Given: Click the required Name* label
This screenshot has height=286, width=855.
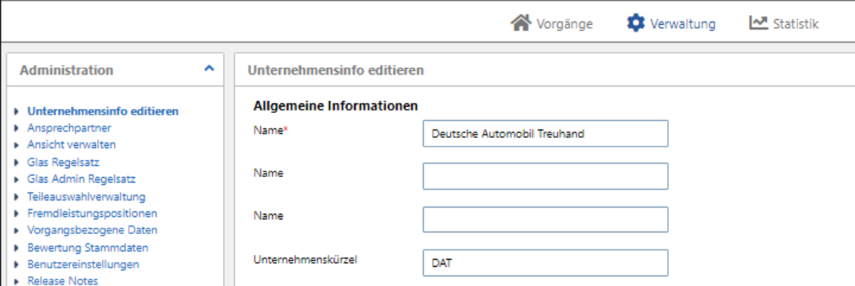Looking at the screenshot, I should (271, 130).
